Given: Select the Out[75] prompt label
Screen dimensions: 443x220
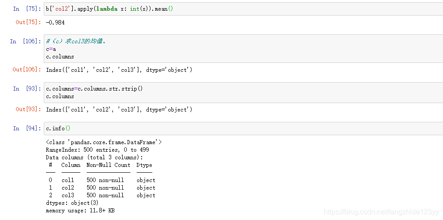Looking at the screenshot, I should tap(29, 22).
